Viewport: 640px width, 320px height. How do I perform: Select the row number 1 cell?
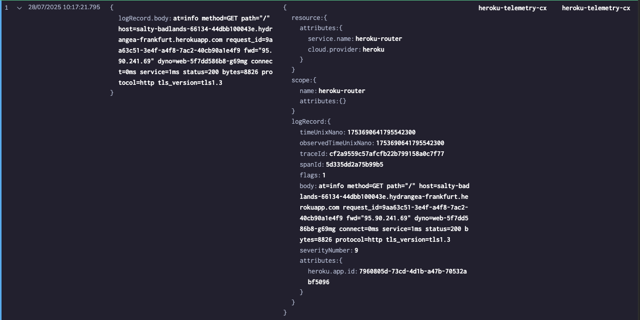(6, 8)
